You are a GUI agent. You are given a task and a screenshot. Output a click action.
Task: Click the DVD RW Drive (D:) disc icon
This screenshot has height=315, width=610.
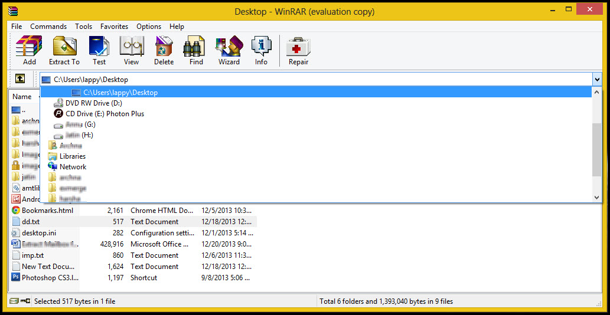(x=58, y=103)
